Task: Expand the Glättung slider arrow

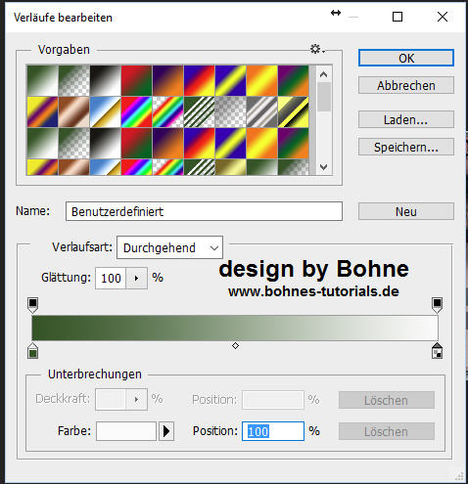Action: [x=136, y=278]
